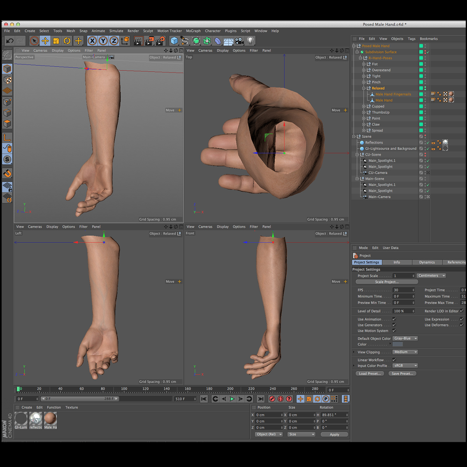
Task: Toggle the Y axis lock in the toolbar
Action: pyautogui.click(x=103, y=40)
